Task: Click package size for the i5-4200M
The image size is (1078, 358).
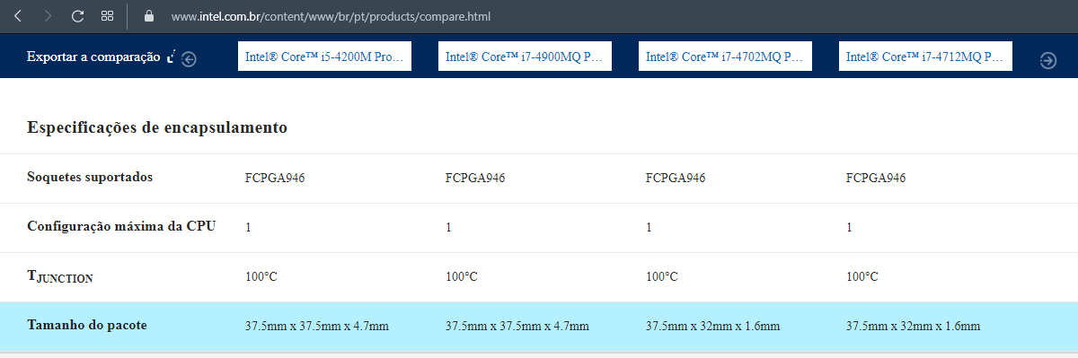Action: point(317,326)
